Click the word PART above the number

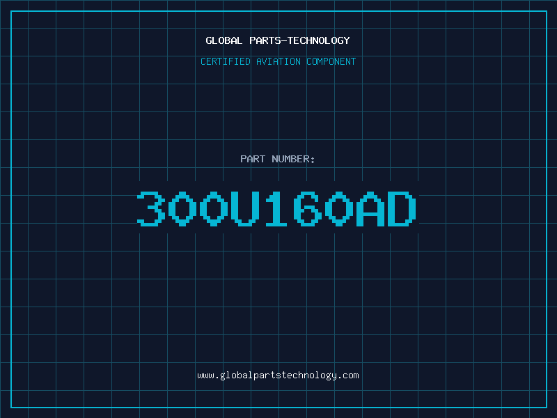(x=253, y=159)
